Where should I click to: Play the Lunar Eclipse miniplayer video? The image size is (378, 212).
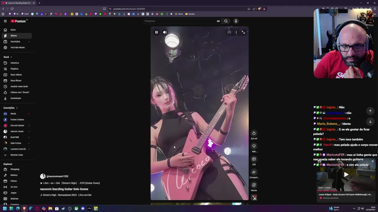[346, 175]
